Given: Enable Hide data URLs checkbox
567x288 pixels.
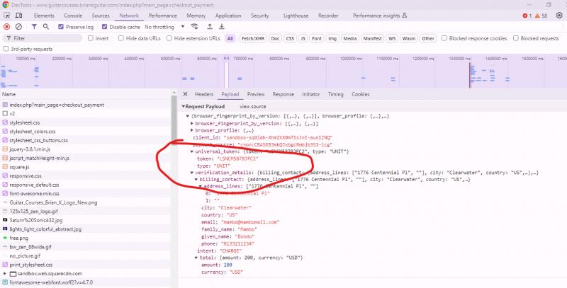Looking at the screenshot, I should pyautogui.click(x=121, y=38).
